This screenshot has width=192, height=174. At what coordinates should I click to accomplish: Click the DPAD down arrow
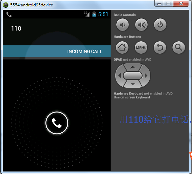point(133,84)
